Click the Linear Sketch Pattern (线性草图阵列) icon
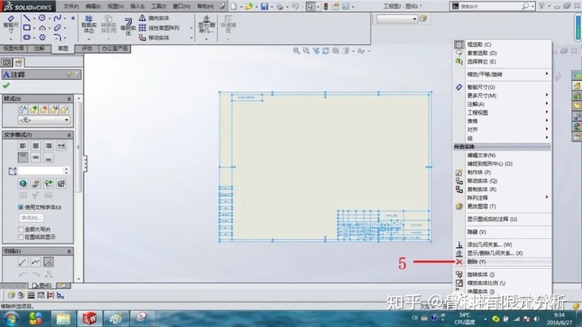This screenshot has height=327, width=582. tap(142, 27)
